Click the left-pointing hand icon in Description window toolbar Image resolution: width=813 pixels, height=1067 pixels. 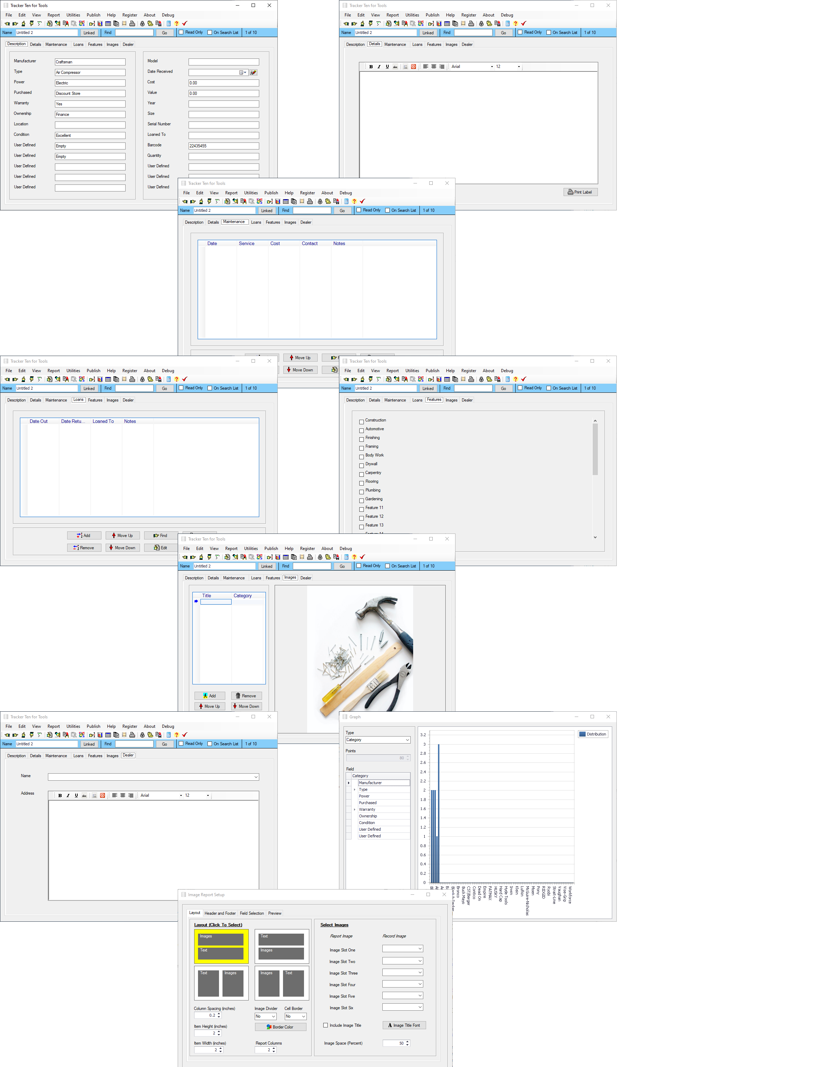click(x=7, y=23)
